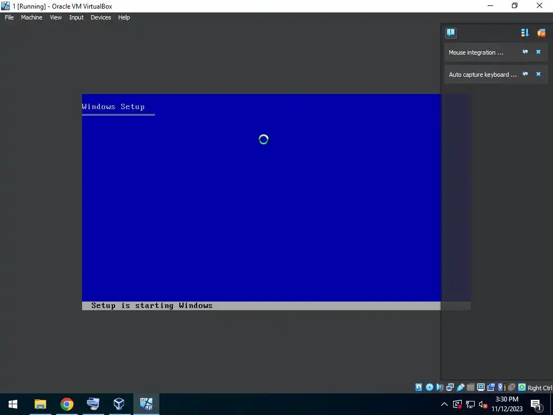Restore down the VirtualBox VM window
The height and width of the screenshot is (415, 553).
pos(515,5)
